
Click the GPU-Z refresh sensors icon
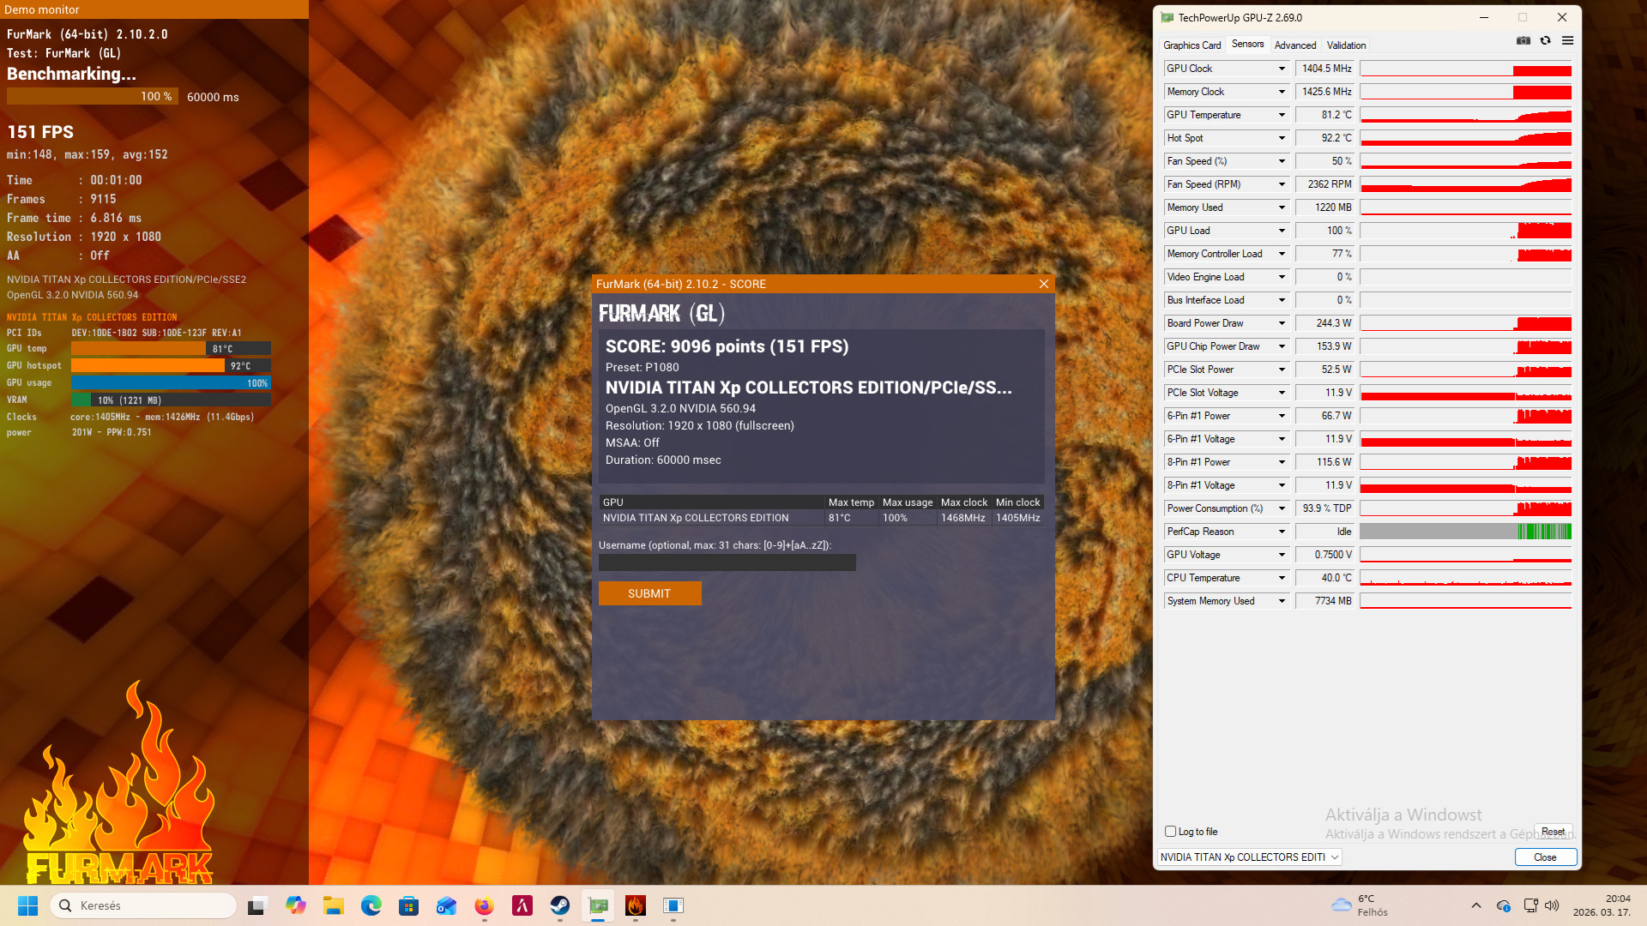click(x=1545, y=41)
